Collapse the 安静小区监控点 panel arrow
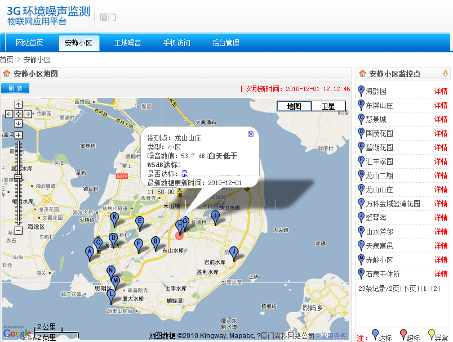Image resolution: width=453 pixels, height=342 pixels. [445, 74]
